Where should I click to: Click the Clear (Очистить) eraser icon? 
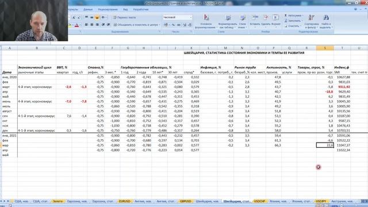(x=286, y=26)
